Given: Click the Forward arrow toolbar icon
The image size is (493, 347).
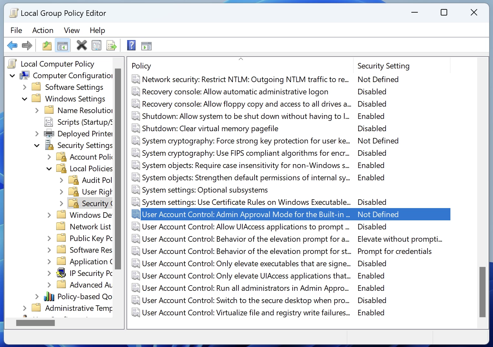Looking at the screenshot, I should [27, 45].
